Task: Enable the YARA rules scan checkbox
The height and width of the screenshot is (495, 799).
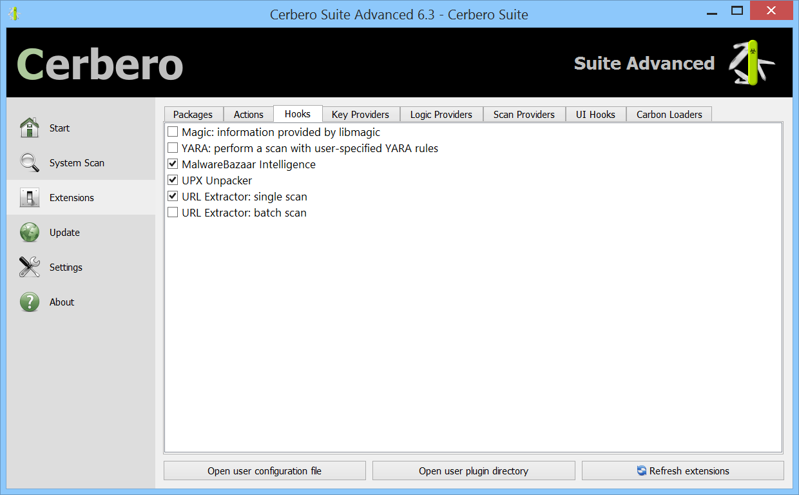Action: click(x=173, y=148)
